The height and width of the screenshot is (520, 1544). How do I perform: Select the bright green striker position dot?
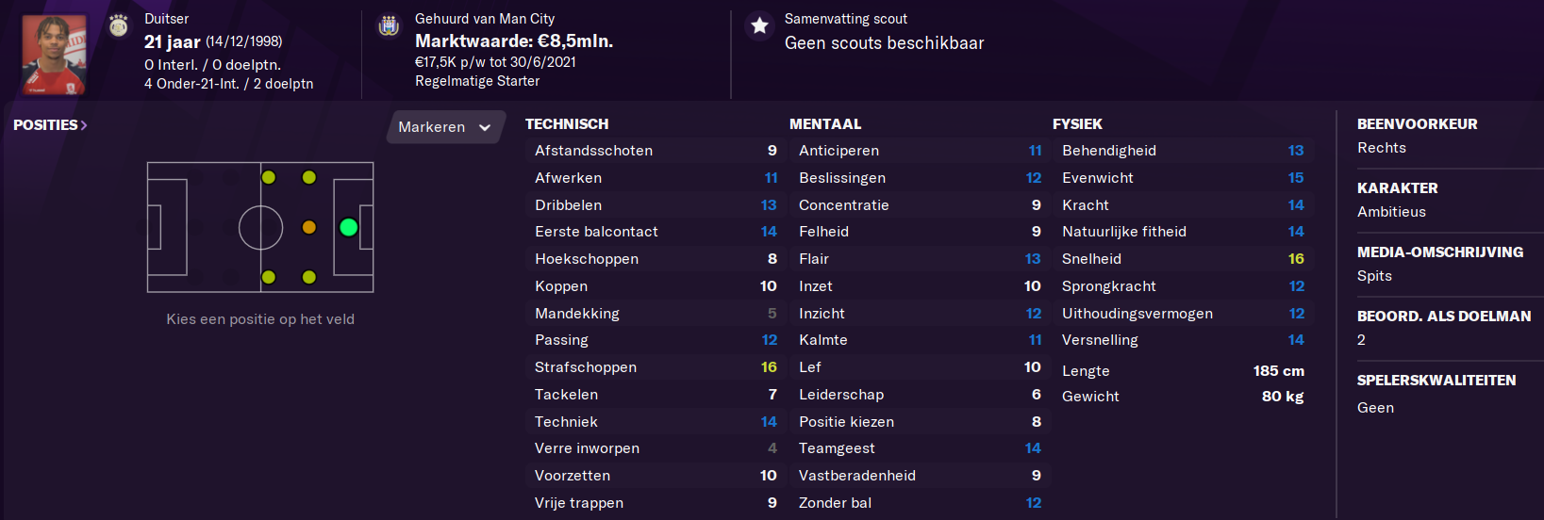coord(348,227)
